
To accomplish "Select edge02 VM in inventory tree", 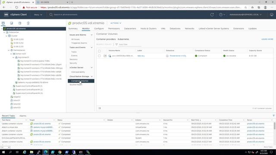I will [17, 97].
